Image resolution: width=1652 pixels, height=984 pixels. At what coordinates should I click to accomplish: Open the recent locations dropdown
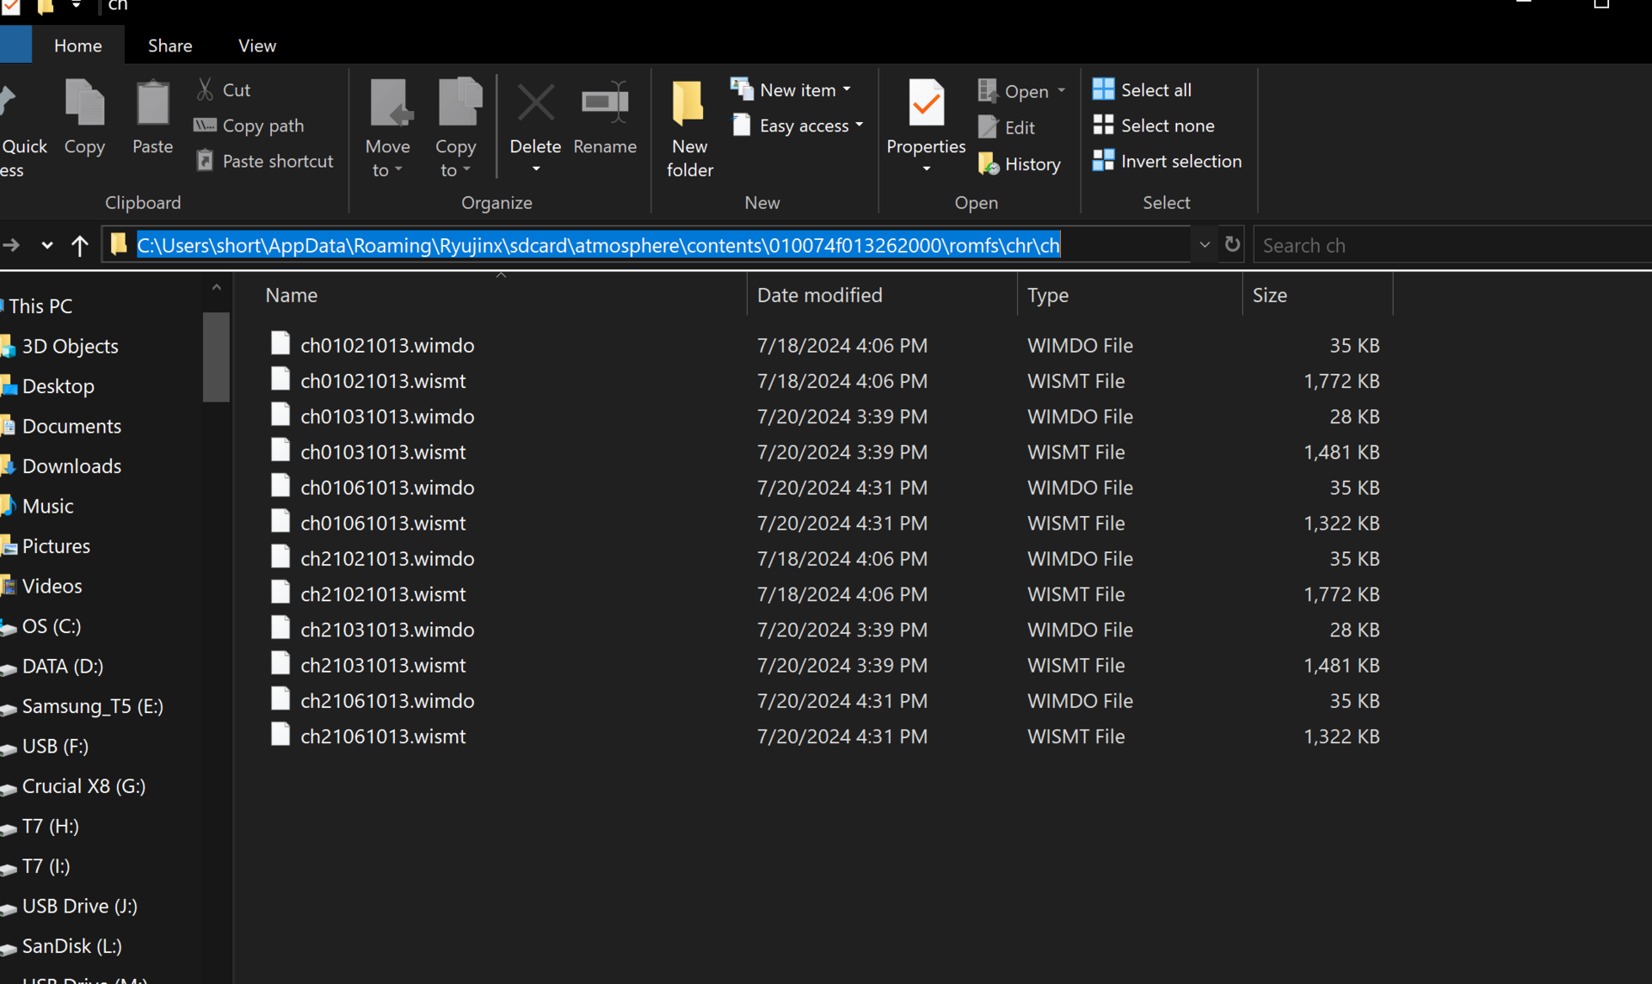(46, 246)
